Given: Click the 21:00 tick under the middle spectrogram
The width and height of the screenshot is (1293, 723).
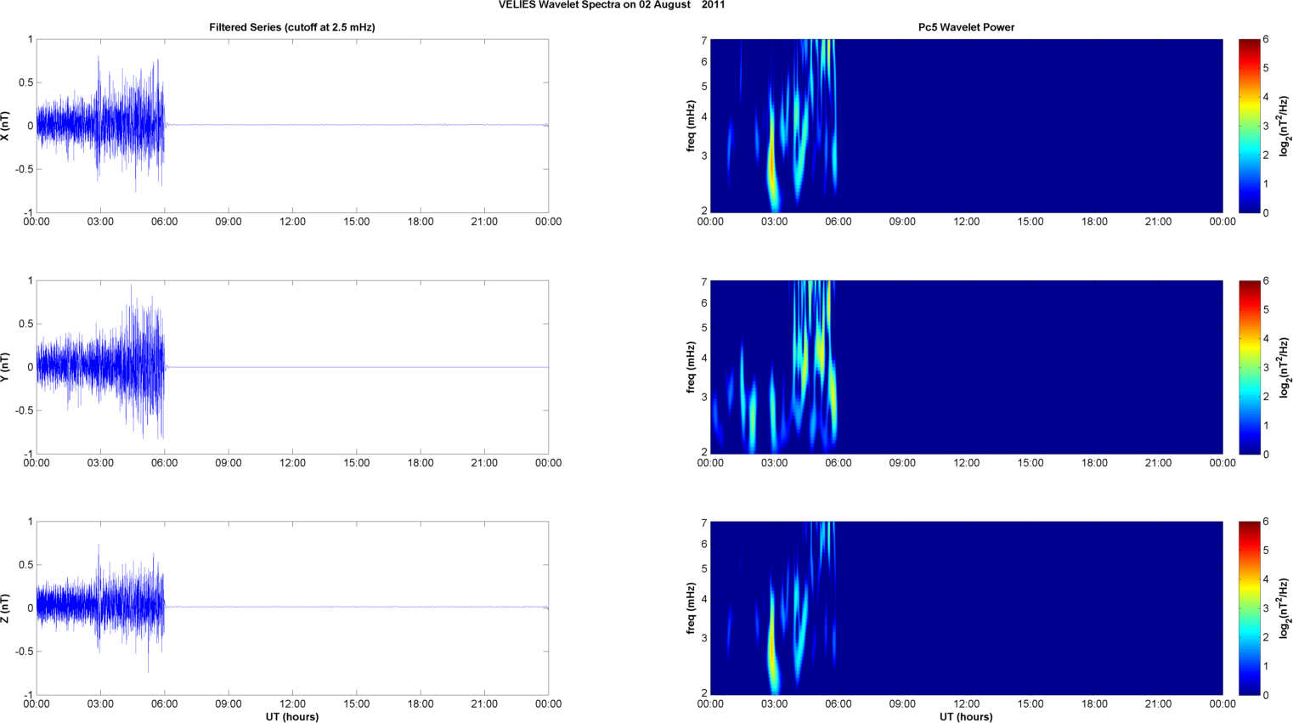Looking at the screenshot, I should coord(1158,463).
